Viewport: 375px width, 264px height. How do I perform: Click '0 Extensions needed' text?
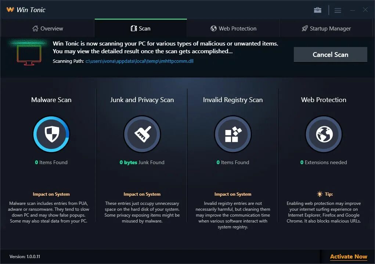324,162
